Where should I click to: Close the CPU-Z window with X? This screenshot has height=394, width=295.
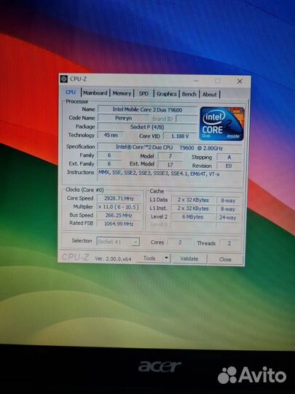240,81
